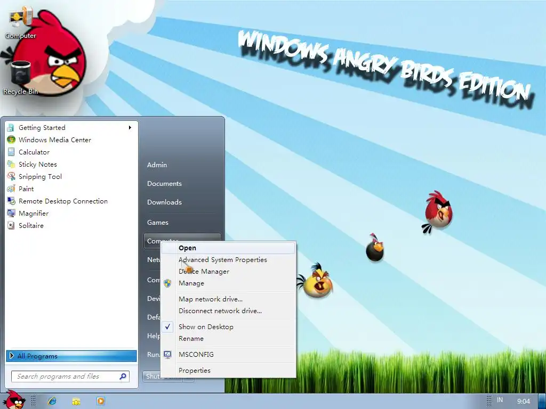This screenshot has width=546, height=409.
Task: Click Show desktop button at taskbar end
Action: click(542, 401)
